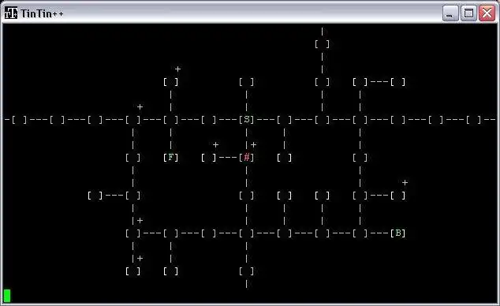Viewport: 500px width, 306px height.
Task: Maximize the TinTin++ window
Action: [468, 13]
